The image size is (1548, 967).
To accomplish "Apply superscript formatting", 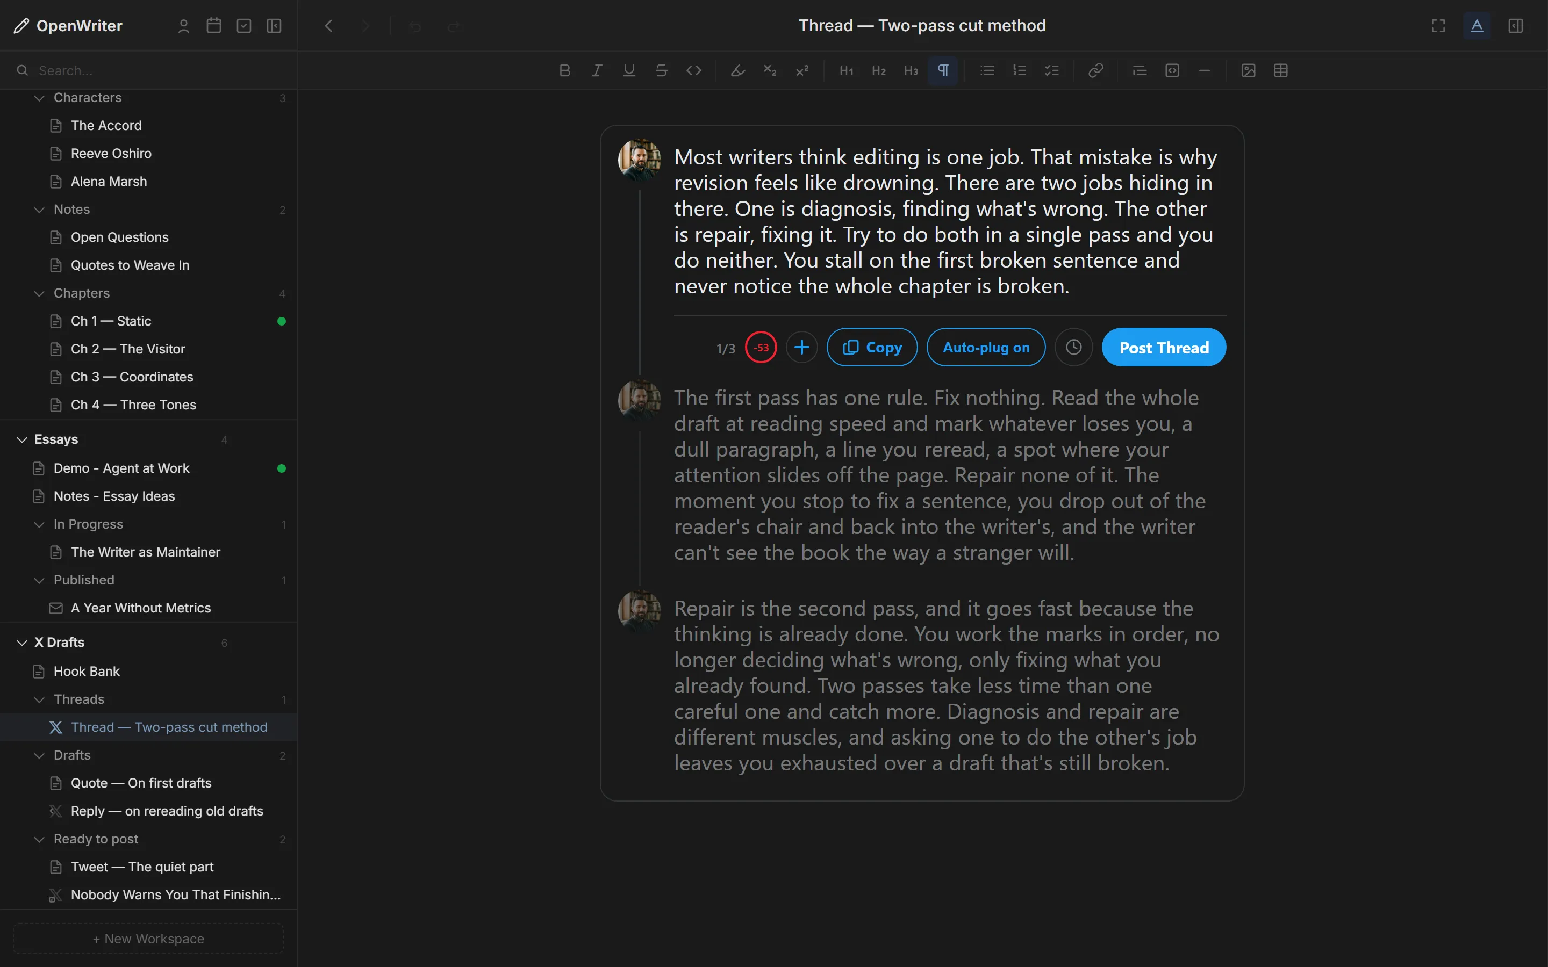I will [x=802, y=70].
